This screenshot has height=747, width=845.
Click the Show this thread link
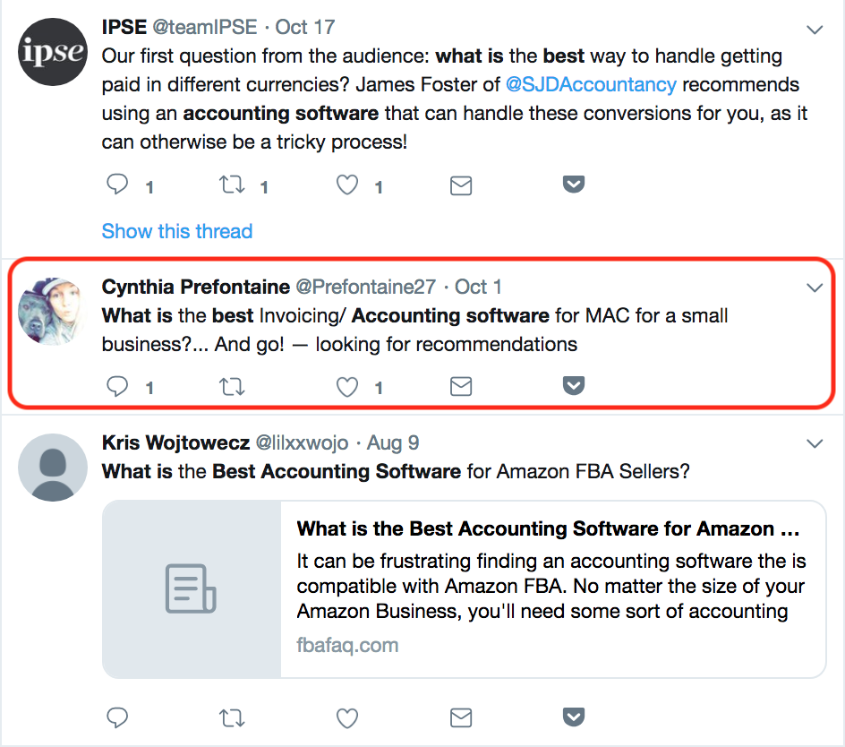tap(177, 231)
